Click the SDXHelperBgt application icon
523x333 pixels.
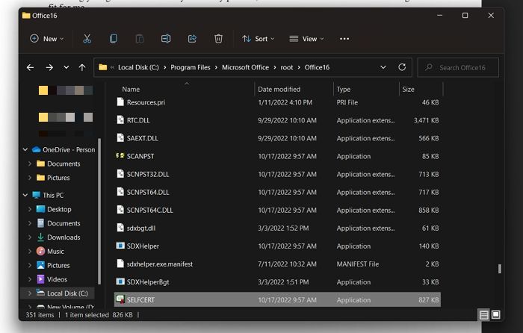tap(120, 282)
